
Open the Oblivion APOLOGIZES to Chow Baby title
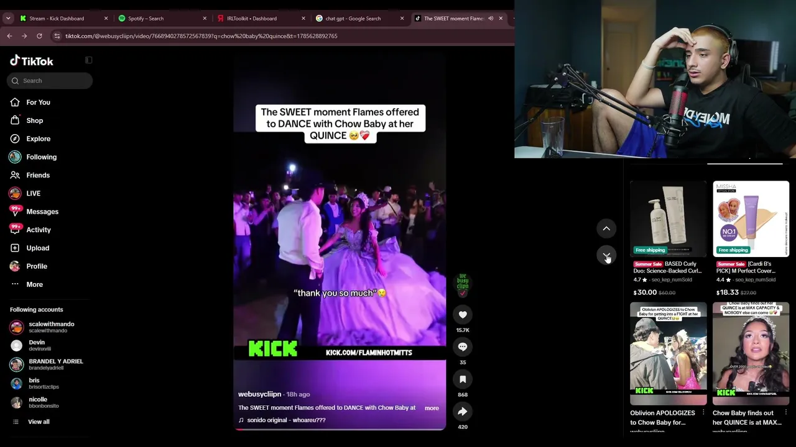click(663, 418)
